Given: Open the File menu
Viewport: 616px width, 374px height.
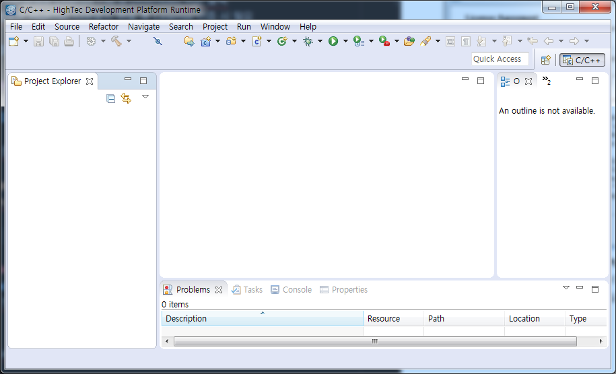Looking at the screenshot, I should (x=16, y=27).
